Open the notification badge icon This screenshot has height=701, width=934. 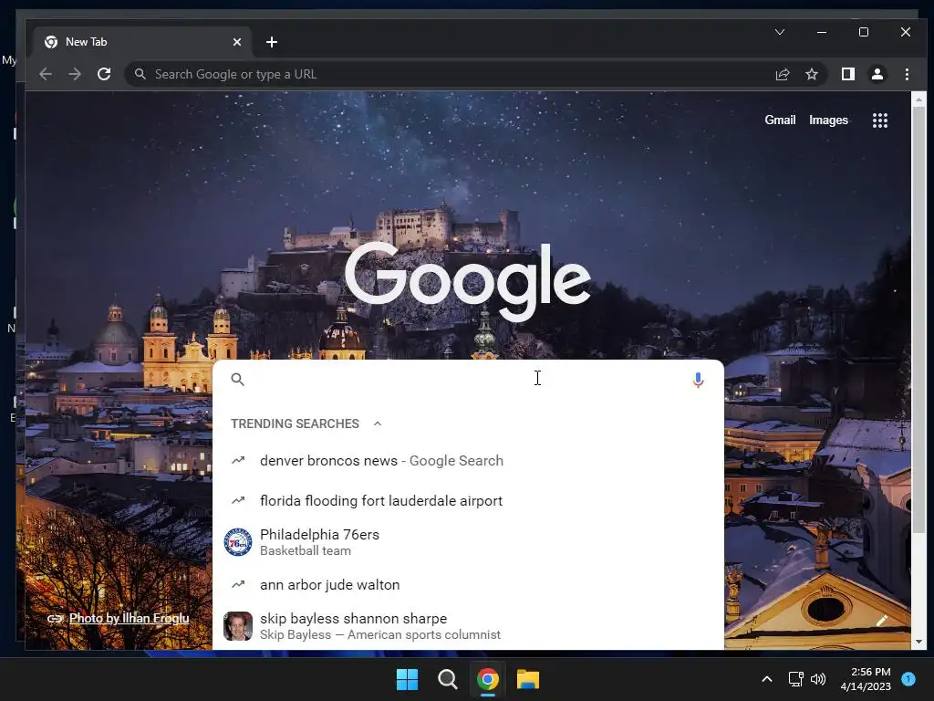[908, 679]
